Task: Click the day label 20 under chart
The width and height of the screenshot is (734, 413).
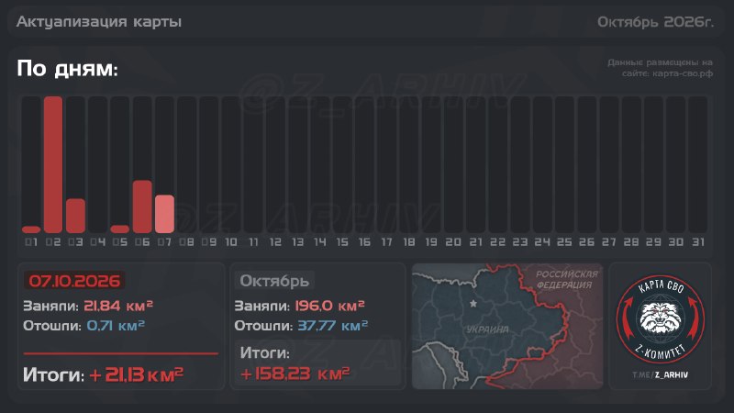Action: 453,242
